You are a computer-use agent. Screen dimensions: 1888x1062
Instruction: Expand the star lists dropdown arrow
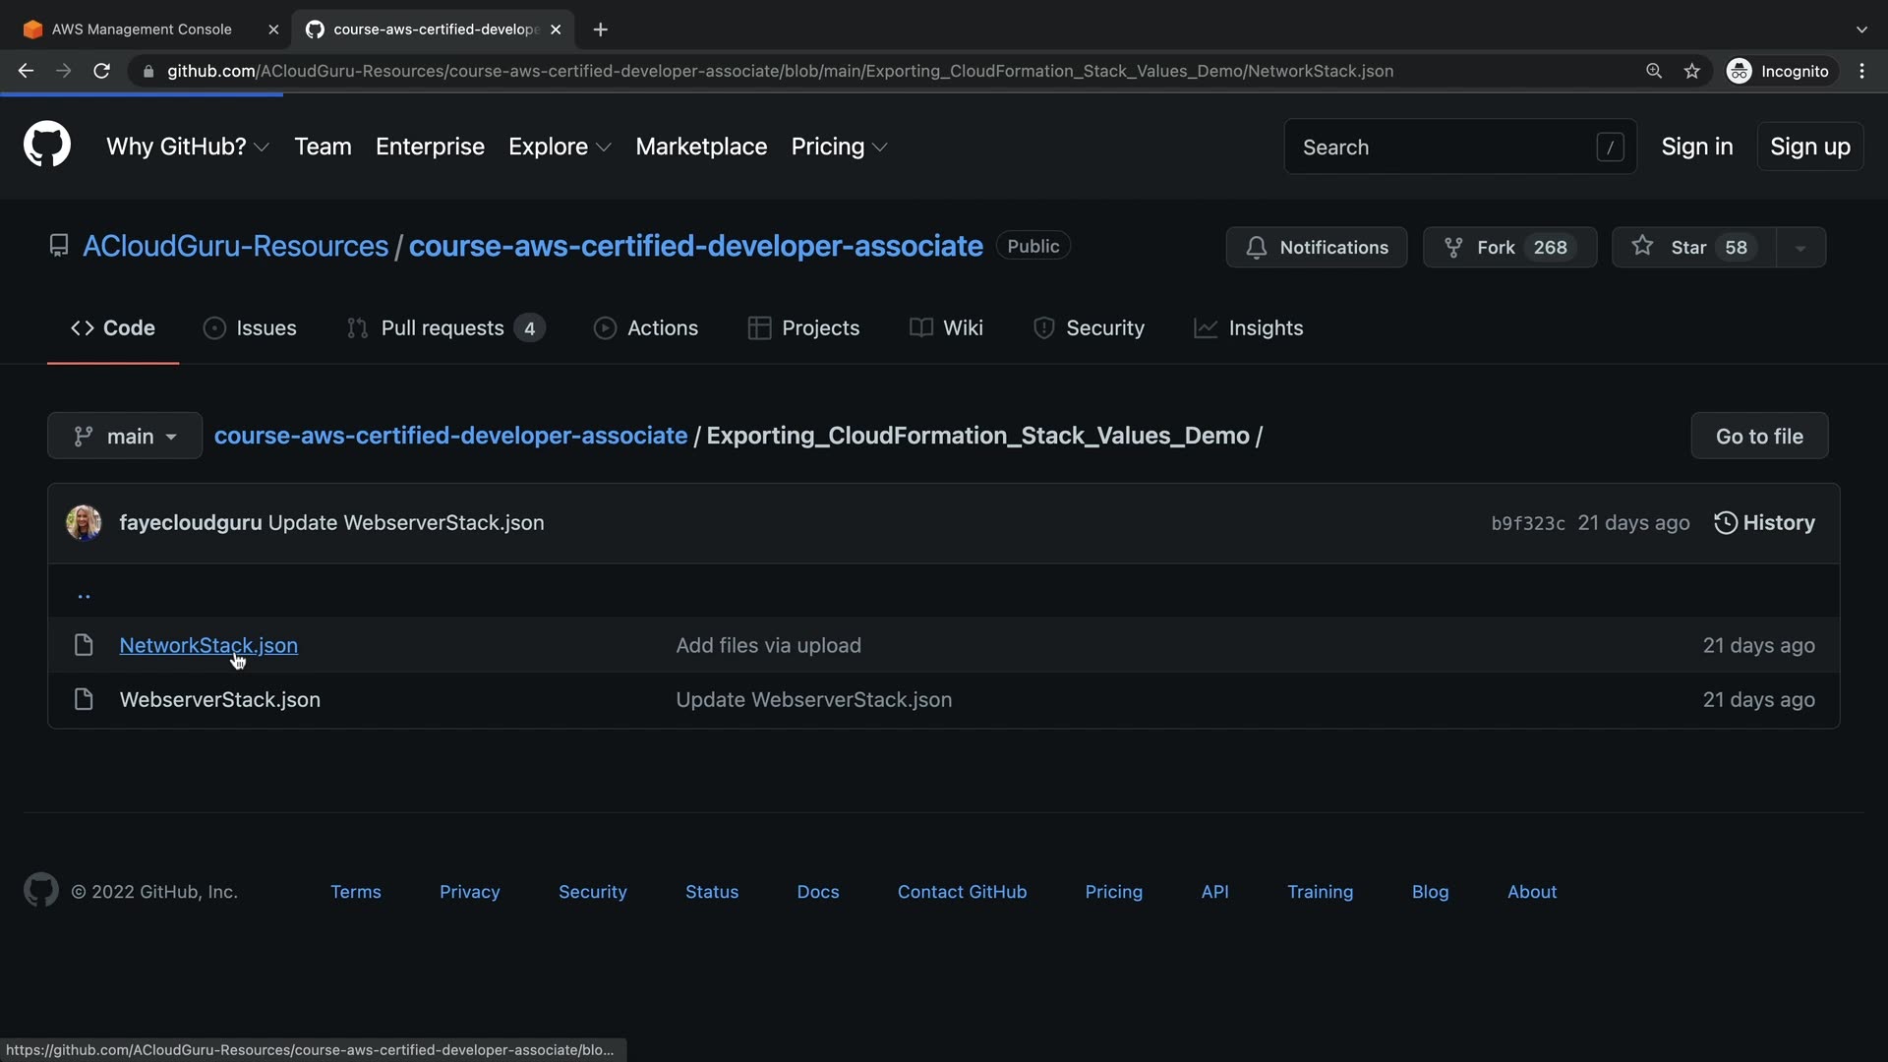click(x=1800, y=248)
